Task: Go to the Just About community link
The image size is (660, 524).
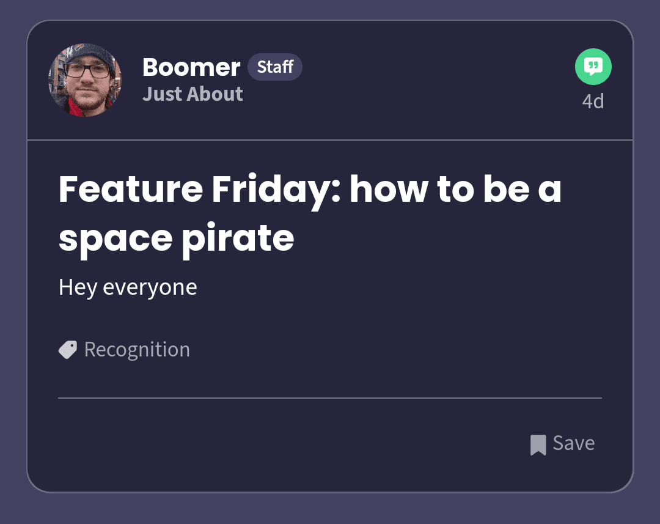Action: pos(193,94)
